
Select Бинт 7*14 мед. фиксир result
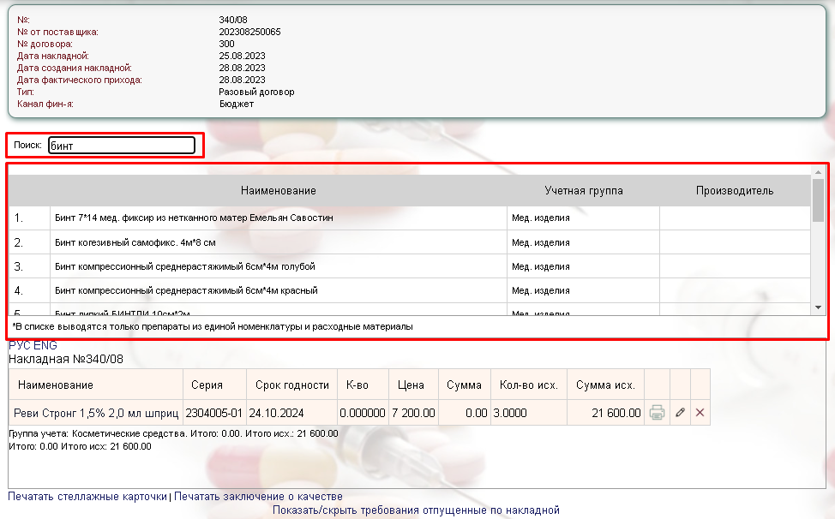coord(193,218)
